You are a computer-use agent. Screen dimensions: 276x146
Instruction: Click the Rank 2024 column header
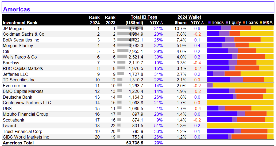tap(94, 20)
